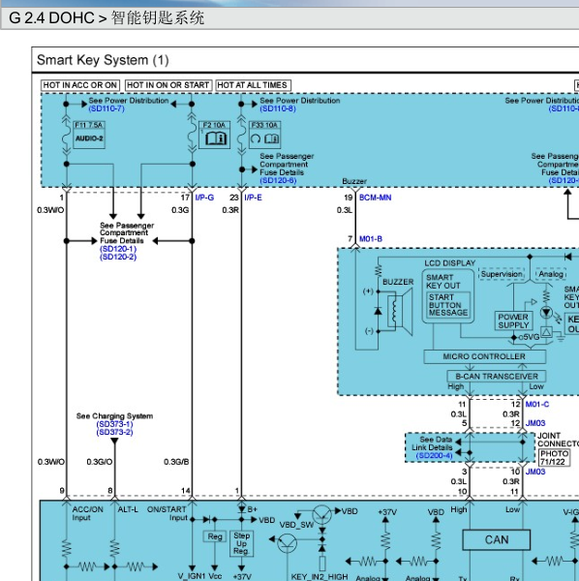Open the SD120-2 fuse details link
Viewport: 579px width, 581px height.
point(118,258)
